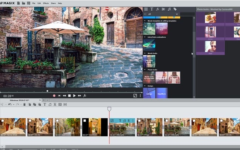Viewport: 240px width, 150px height.
Task: Collapse 'Photo looks' section
Action: (x=145, y=70)
